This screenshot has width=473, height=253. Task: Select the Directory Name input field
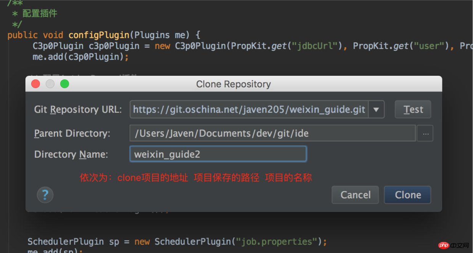tap(218, 154)
